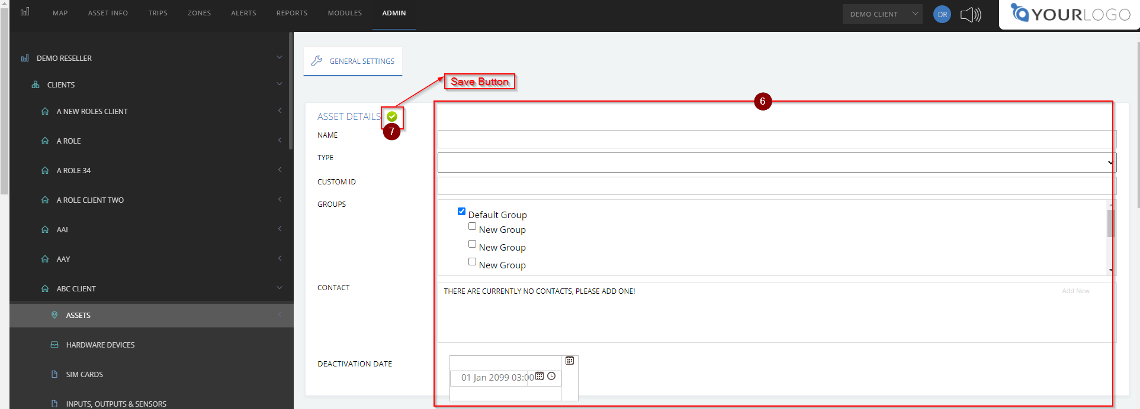Click the speaker sound icon in the header
Screen dimensions: 1140x409
coord(971,14)
